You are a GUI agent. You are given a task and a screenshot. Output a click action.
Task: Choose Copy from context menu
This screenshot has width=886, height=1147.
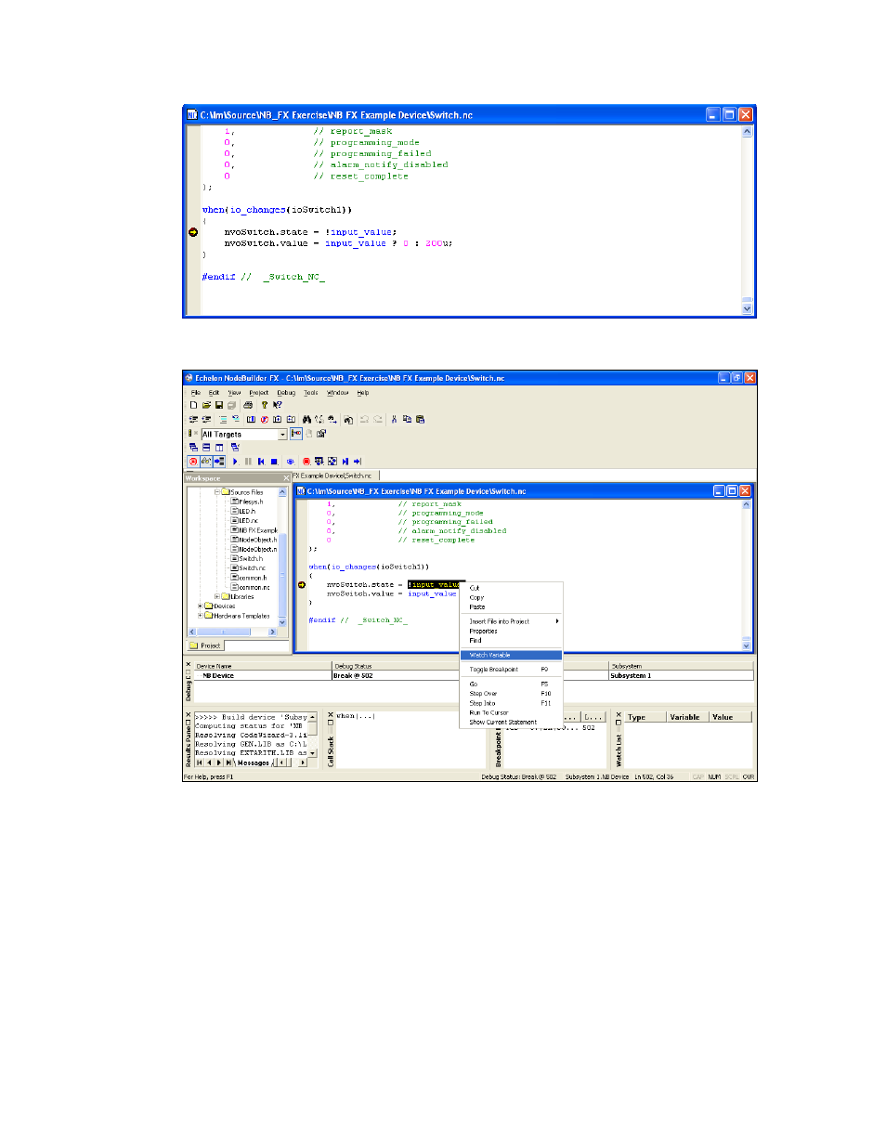512,597
